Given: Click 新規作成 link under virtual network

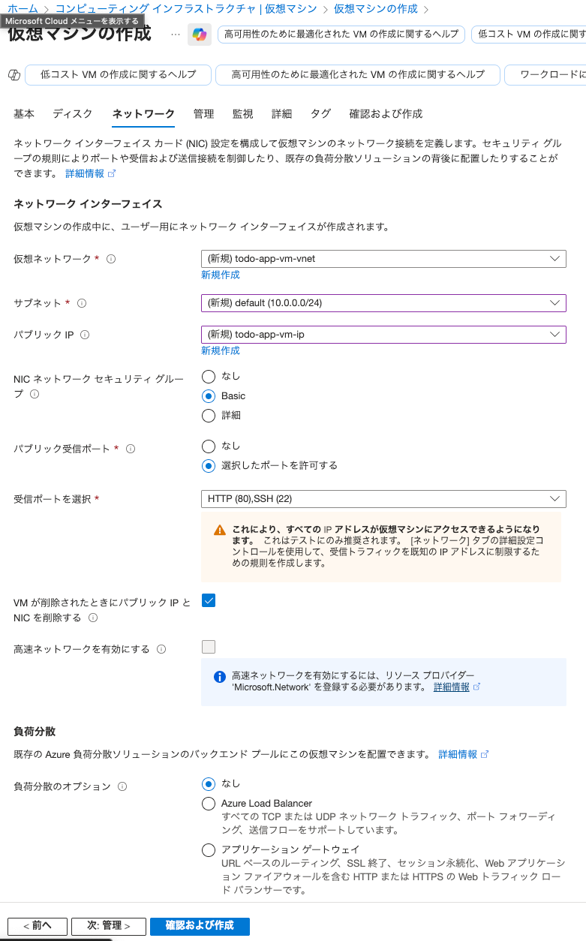Looking at the screenshot, I should click(221, 275).
